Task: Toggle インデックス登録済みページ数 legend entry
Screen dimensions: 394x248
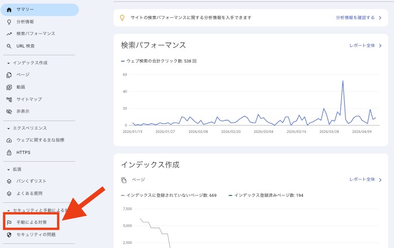Action: point(266,195)
